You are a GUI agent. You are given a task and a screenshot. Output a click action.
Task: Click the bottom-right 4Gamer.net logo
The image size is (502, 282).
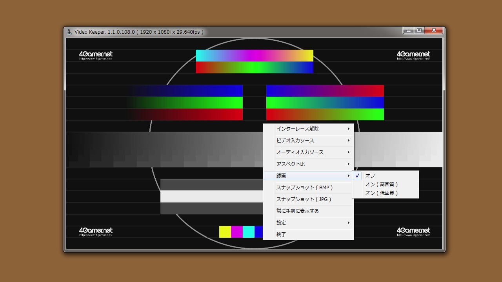coord(413,231)
